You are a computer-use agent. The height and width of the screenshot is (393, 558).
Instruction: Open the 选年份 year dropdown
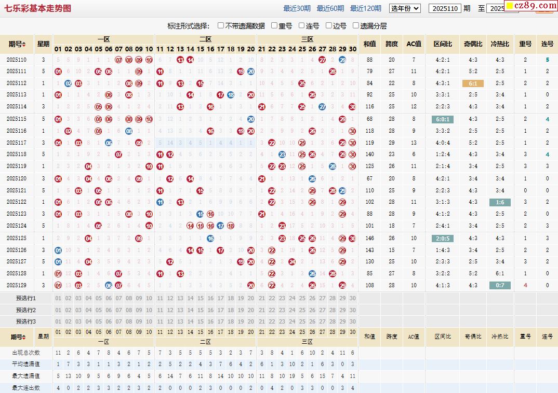point(405,8)
